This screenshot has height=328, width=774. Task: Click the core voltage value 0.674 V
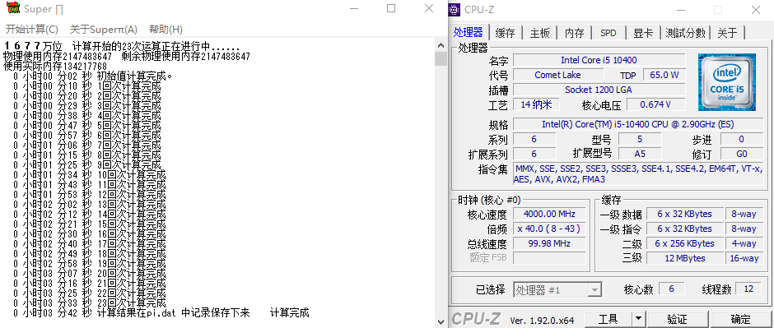pos(655,104)
